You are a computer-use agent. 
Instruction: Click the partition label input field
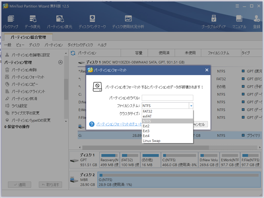tap(167, 98)
